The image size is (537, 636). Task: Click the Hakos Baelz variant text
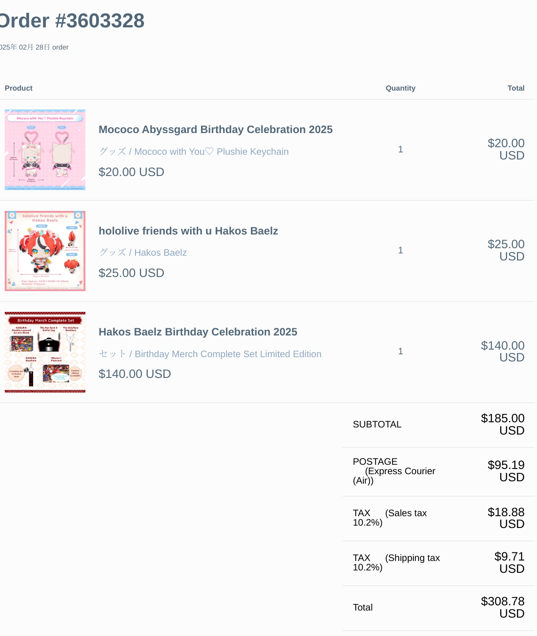[x=143, y=252]
